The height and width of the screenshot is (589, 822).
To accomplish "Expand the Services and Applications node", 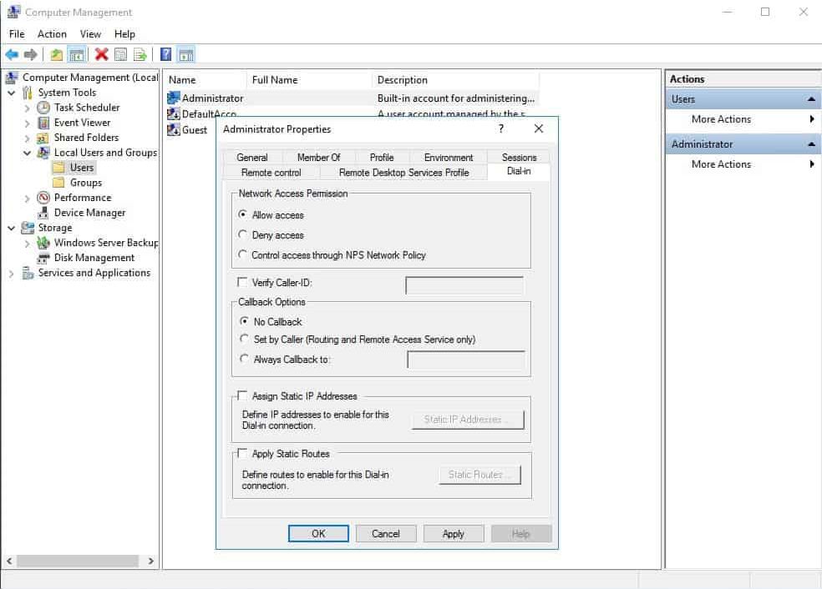I will coord(12,274).
